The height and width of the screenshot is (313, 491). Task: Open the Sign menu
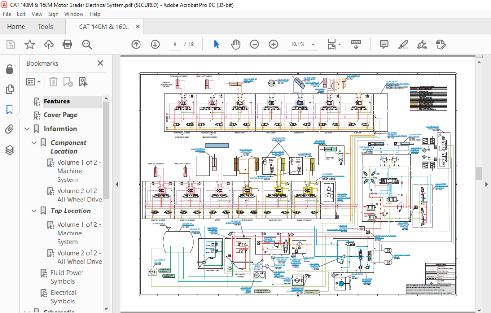tap(53, 14)
